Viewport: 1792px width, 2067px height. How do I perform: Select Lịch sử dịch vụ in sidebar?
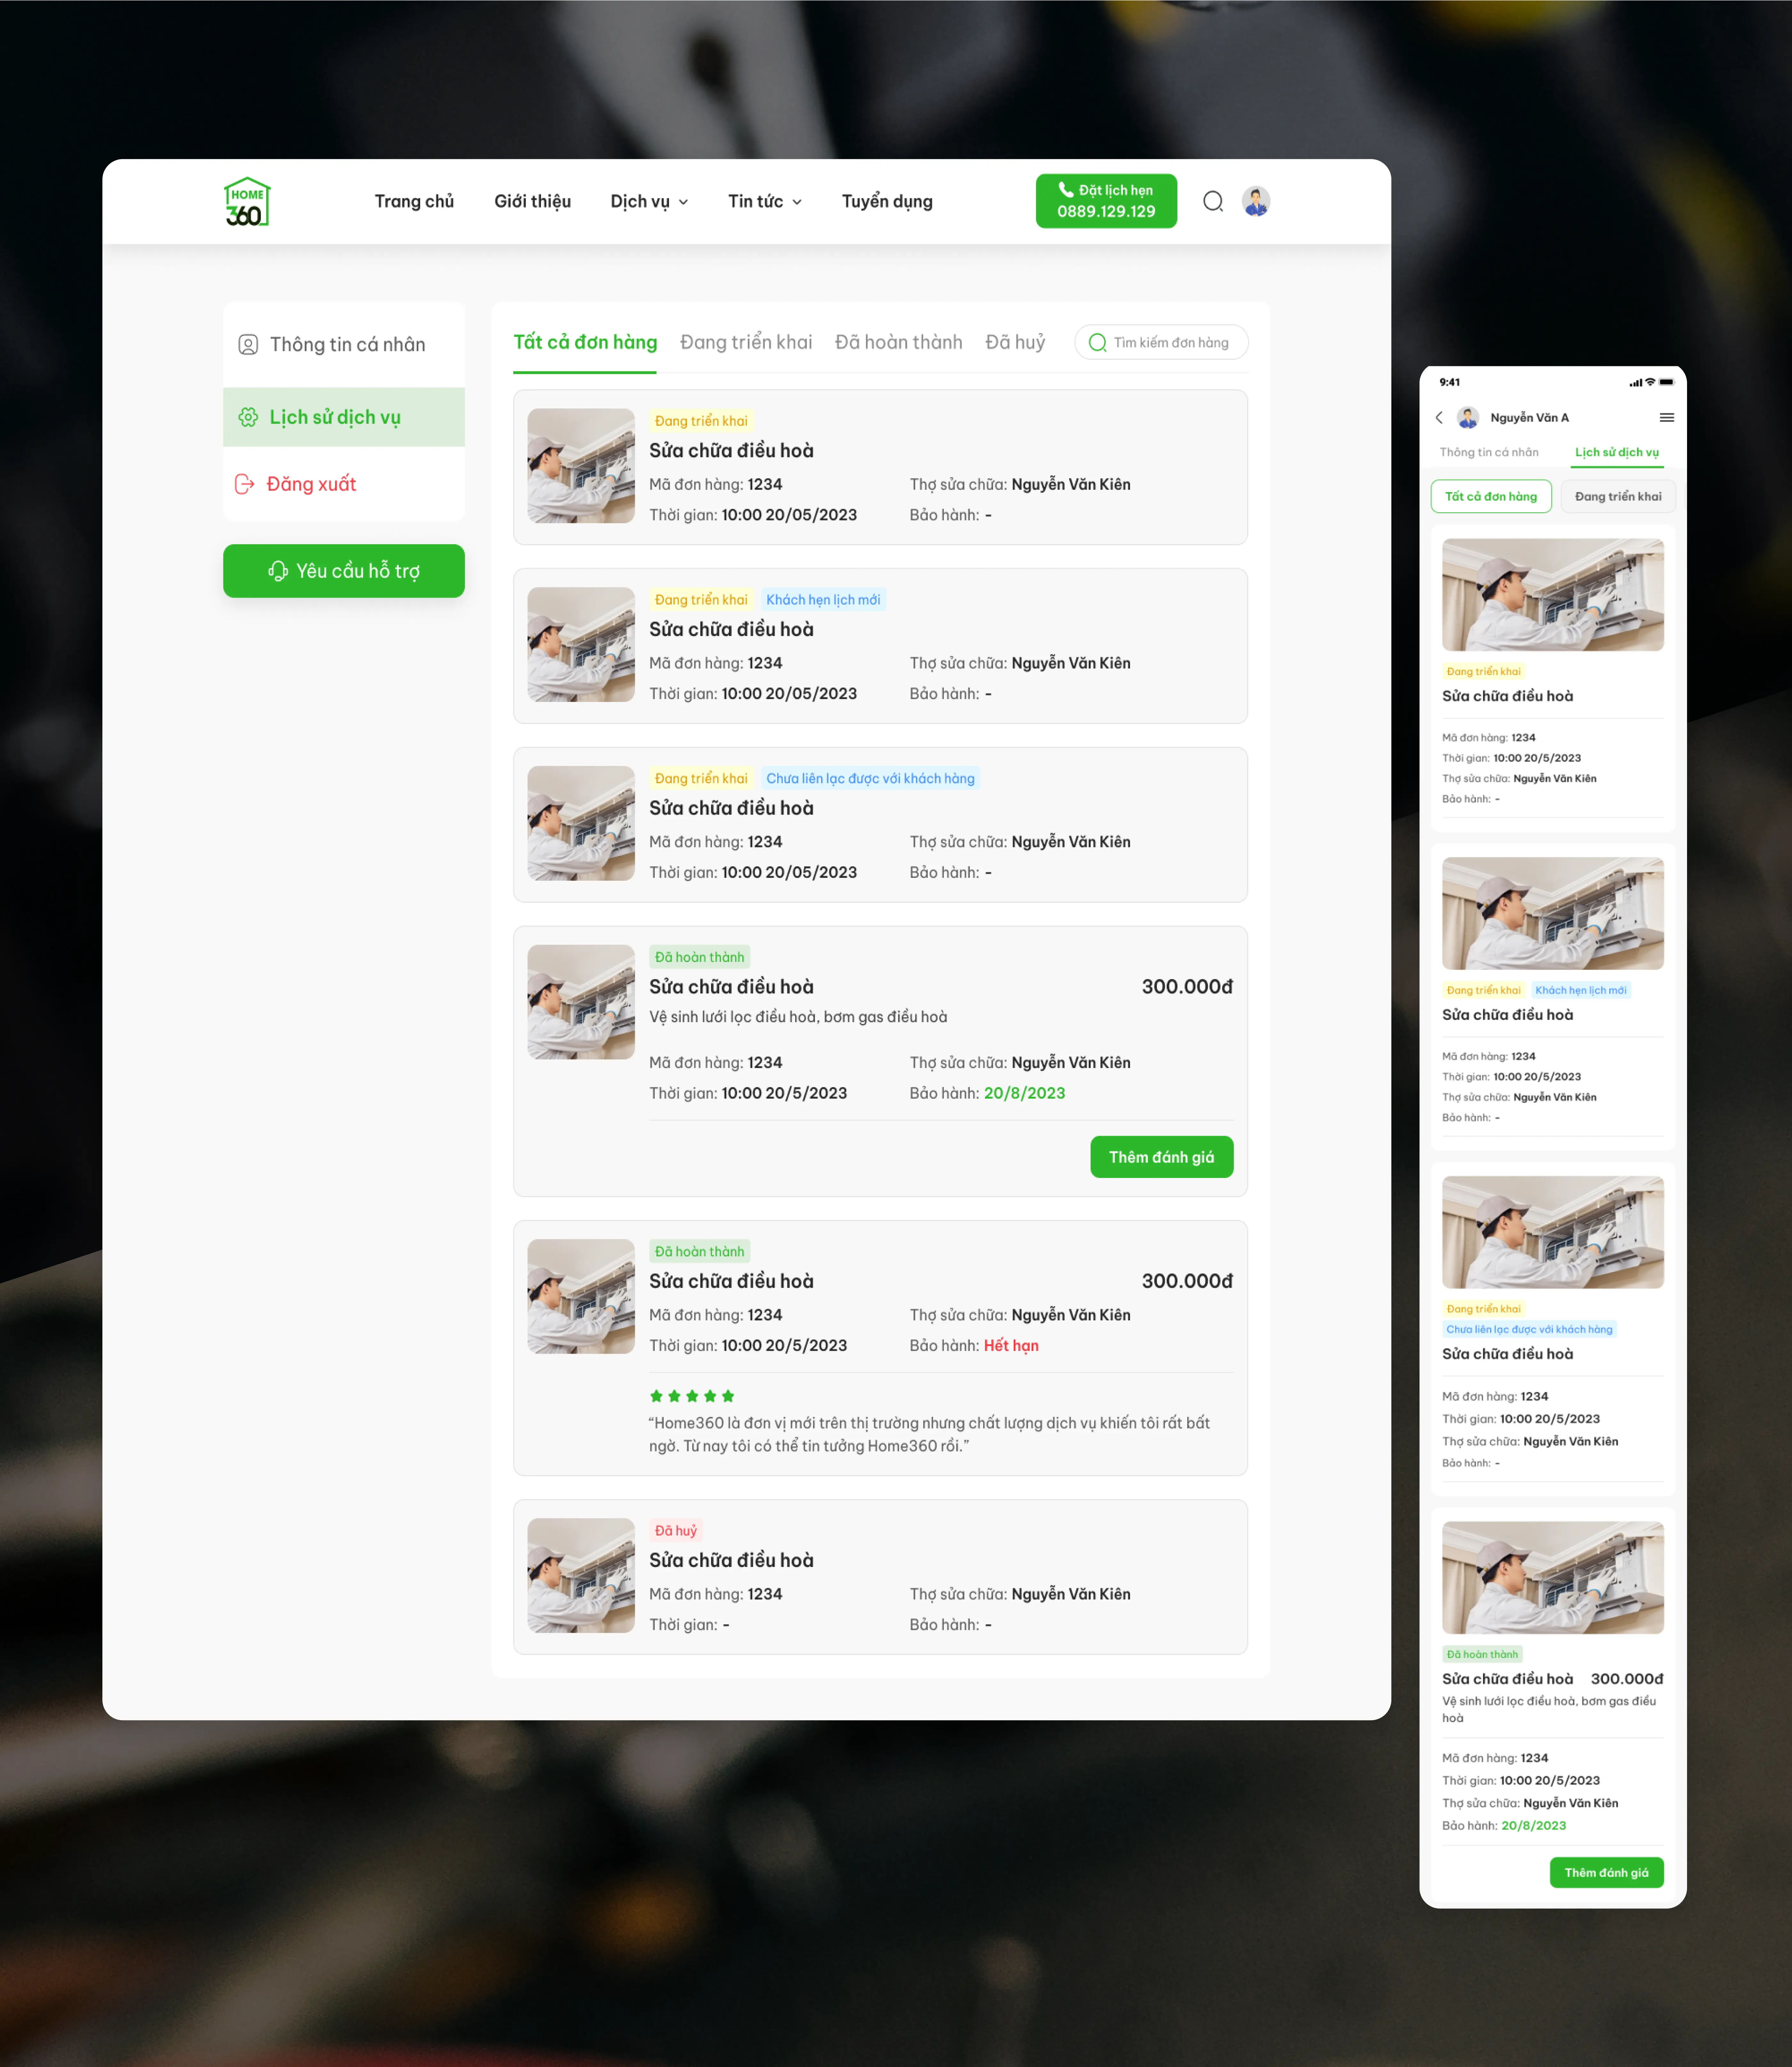tap(344, 417)
